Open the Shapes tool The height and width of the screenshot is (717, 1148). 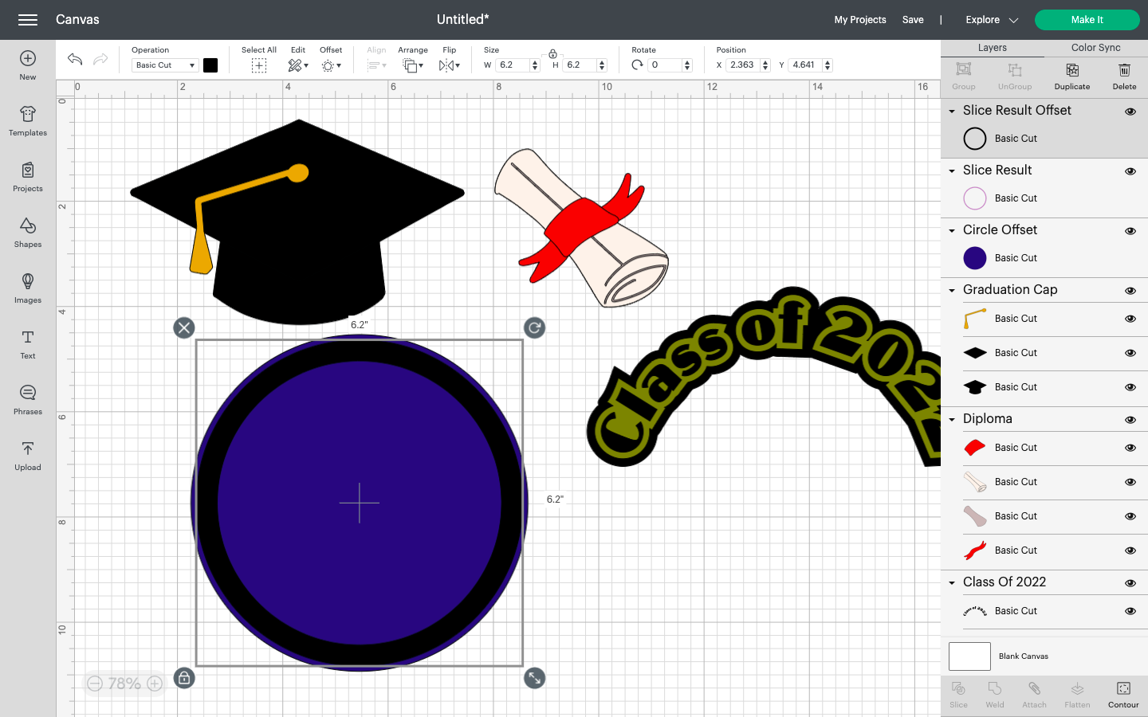(28, 232)
